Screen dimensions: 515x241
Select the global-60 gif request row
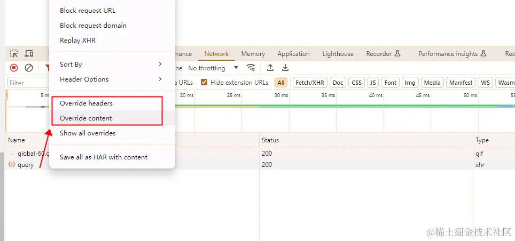(x=260, y=153)
